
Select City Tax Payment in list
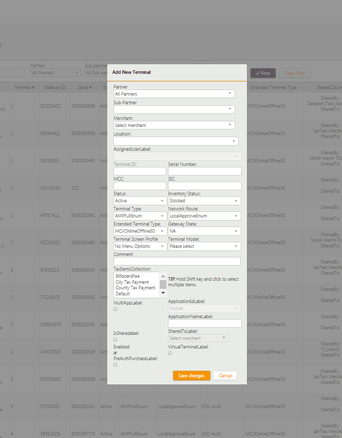tap(135, 282)
